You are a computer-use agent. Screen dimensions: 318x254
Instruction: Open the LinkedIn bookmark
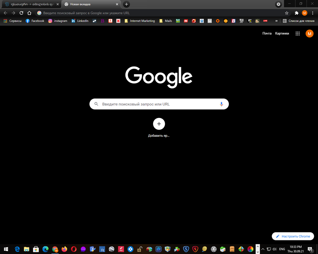pos(80,21)
